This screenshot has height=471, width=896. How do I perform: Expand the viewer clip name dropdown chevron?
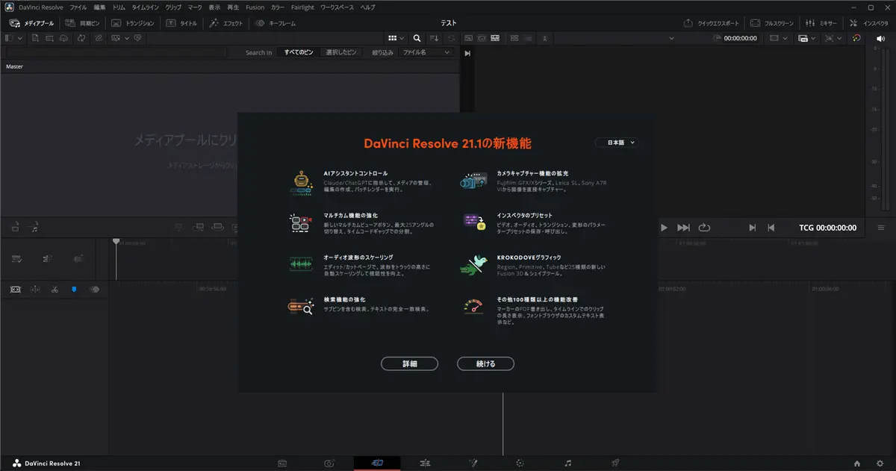coord(671,38)
